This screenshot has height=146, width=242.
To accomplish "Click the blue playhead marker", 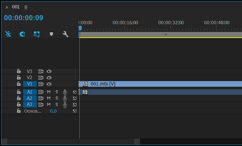I will (80, 28).
